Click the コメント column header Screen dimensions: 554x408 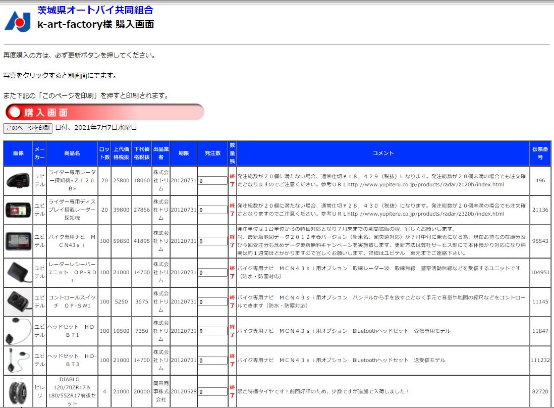pyautogui.click(x=383, y=153)
